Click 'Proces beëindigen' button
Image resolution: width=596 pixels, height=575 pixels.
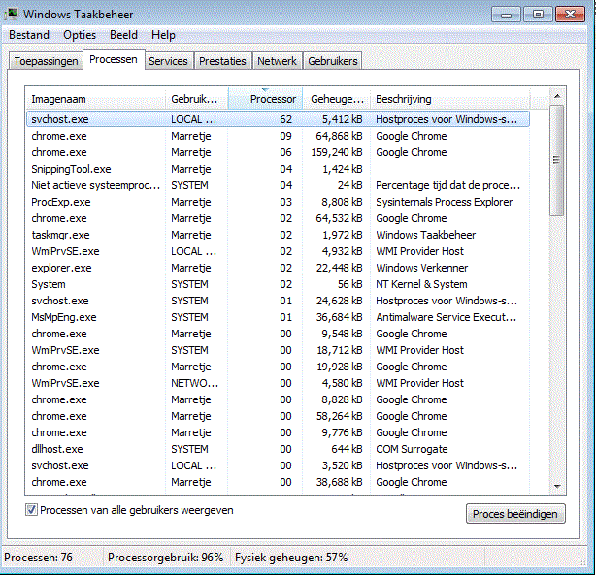(515, 513)
